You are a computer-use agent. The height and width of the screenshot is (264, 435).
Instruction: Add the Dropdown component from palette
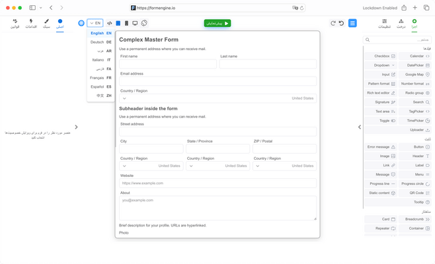[x=381, y=65]
